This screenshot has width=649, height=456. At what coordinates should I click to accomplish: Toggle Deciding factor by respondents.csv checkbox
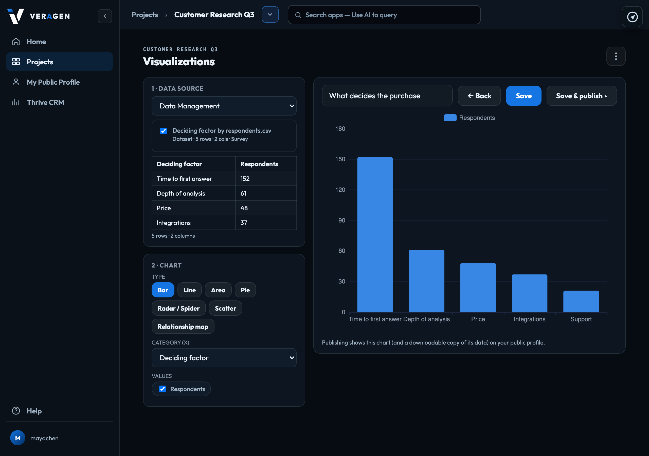pos(163,131)
